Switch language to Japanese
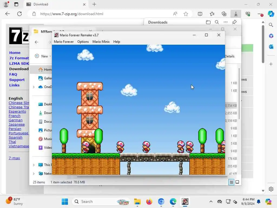 [x=17, y=125]
